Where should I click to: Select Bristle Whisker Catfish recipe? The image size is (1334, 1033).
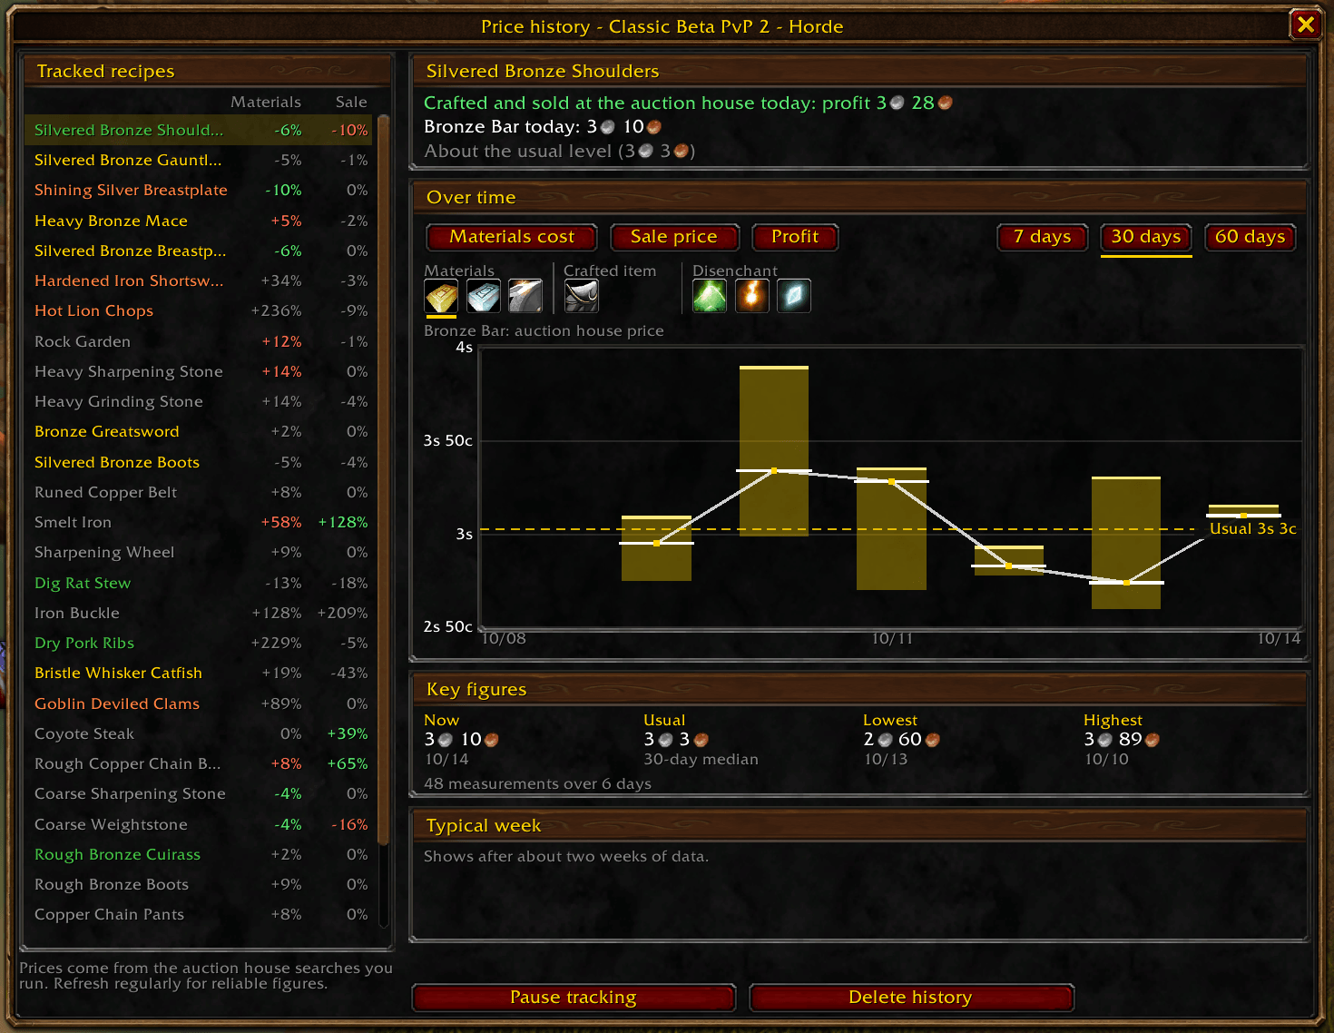pos(201,673)
